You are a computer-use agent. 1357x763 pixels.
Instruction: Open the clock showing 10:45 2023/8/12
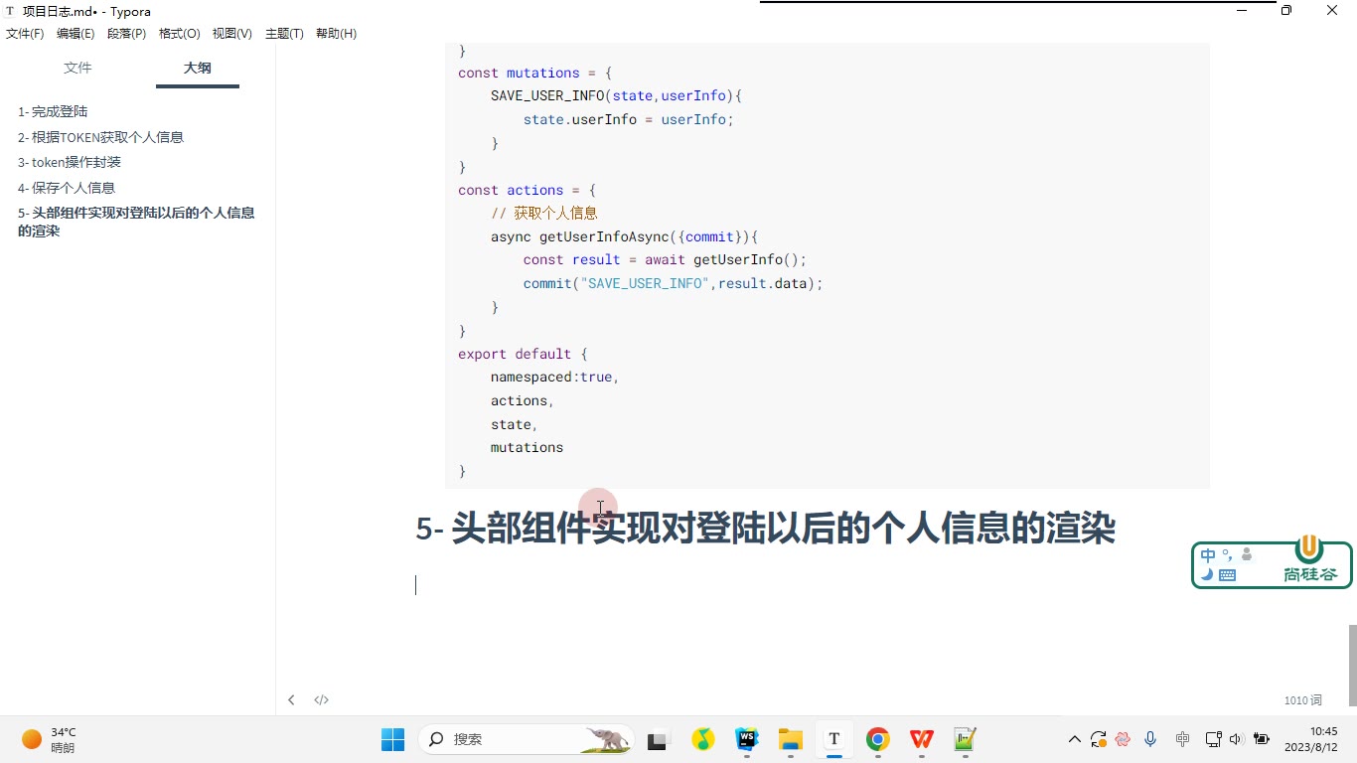point(1311,739)
